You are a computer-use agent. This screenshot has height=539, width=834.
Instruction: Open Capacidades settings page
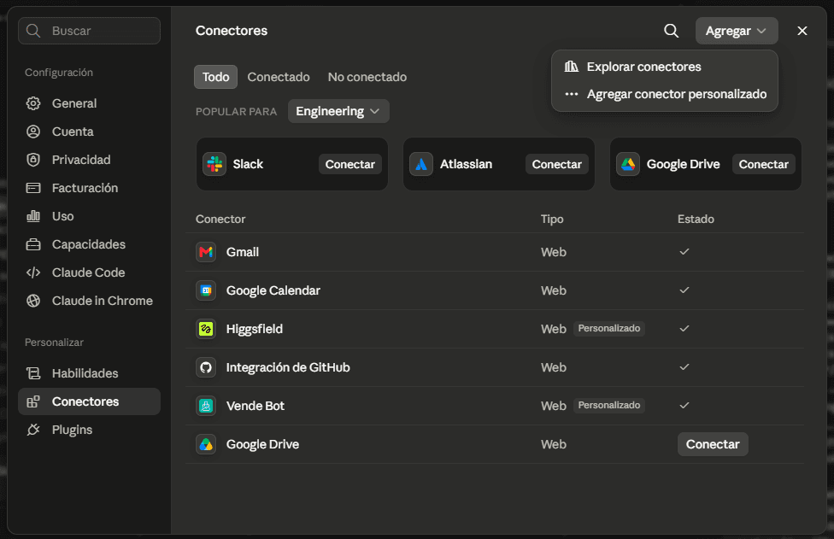tap(90, 244)
